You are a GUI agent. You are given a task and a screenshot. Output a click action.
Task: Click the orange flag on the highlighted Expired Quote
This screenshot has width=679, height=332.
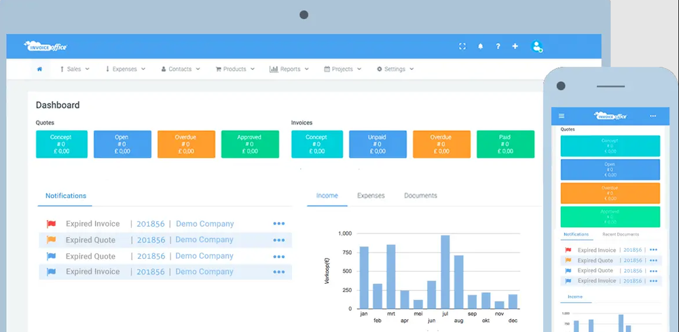51,240
